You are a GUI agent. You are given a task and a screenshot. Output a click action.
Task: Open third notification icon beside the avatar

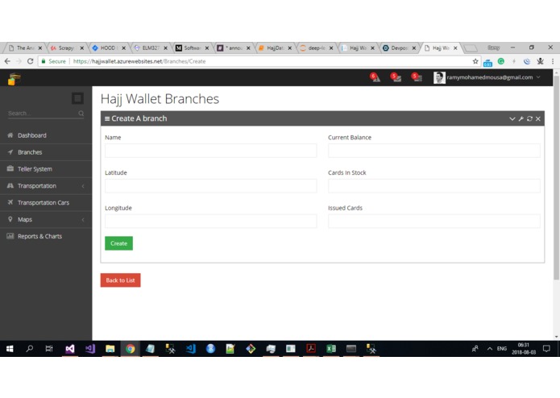pos(417,77)
